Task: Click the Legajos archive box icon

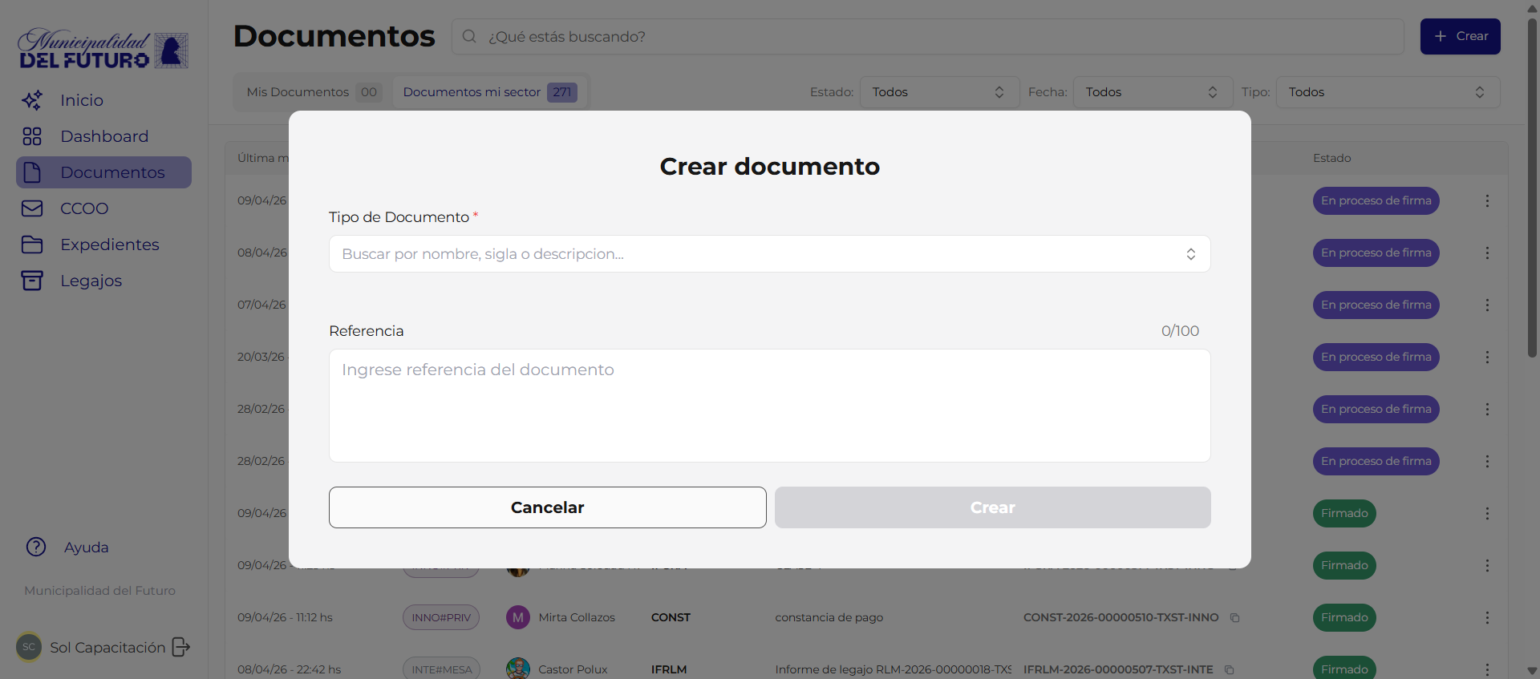Action: 32,281
